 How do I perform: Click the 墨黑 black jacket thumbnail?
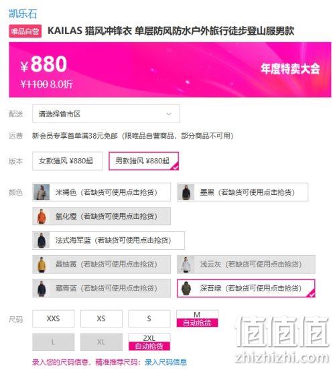click(186, 192)
